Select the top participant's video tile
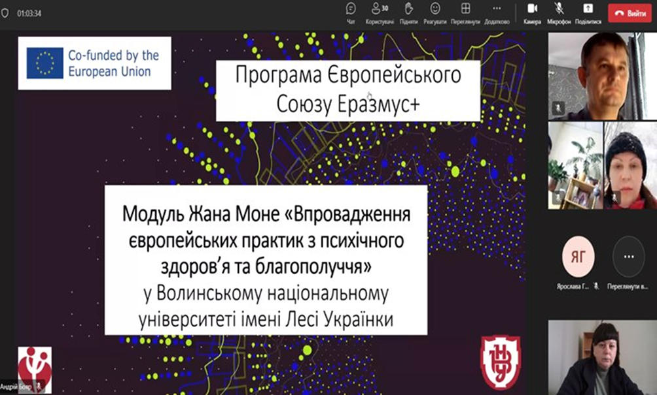 (601, 76)
